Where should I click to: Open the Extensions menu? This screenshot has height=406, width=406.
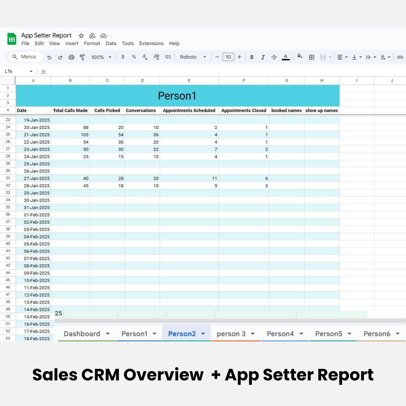tap(151, 44)
